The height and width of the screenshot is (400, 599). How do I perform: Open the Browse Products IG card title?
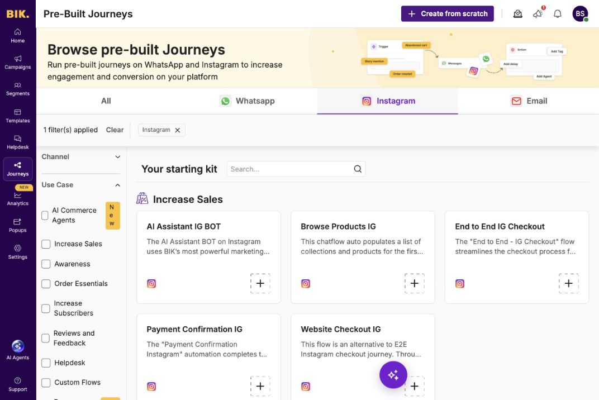[x=338, y=227]
